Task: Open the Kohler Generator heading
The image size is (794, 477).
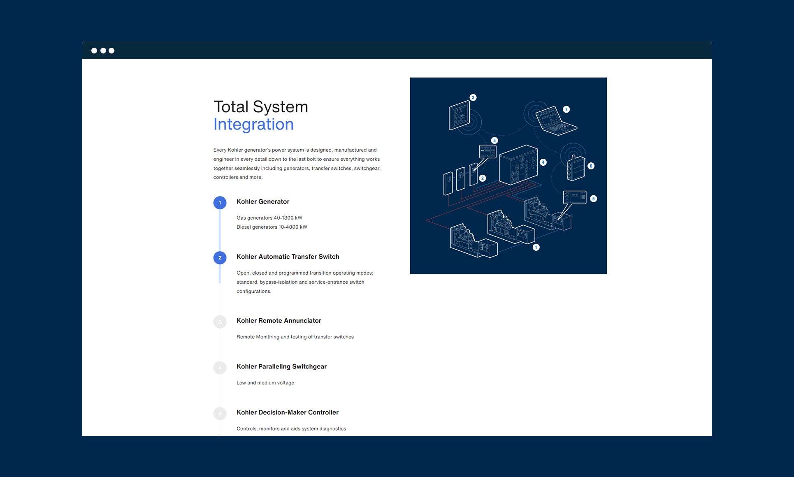Action: point(263,201)
